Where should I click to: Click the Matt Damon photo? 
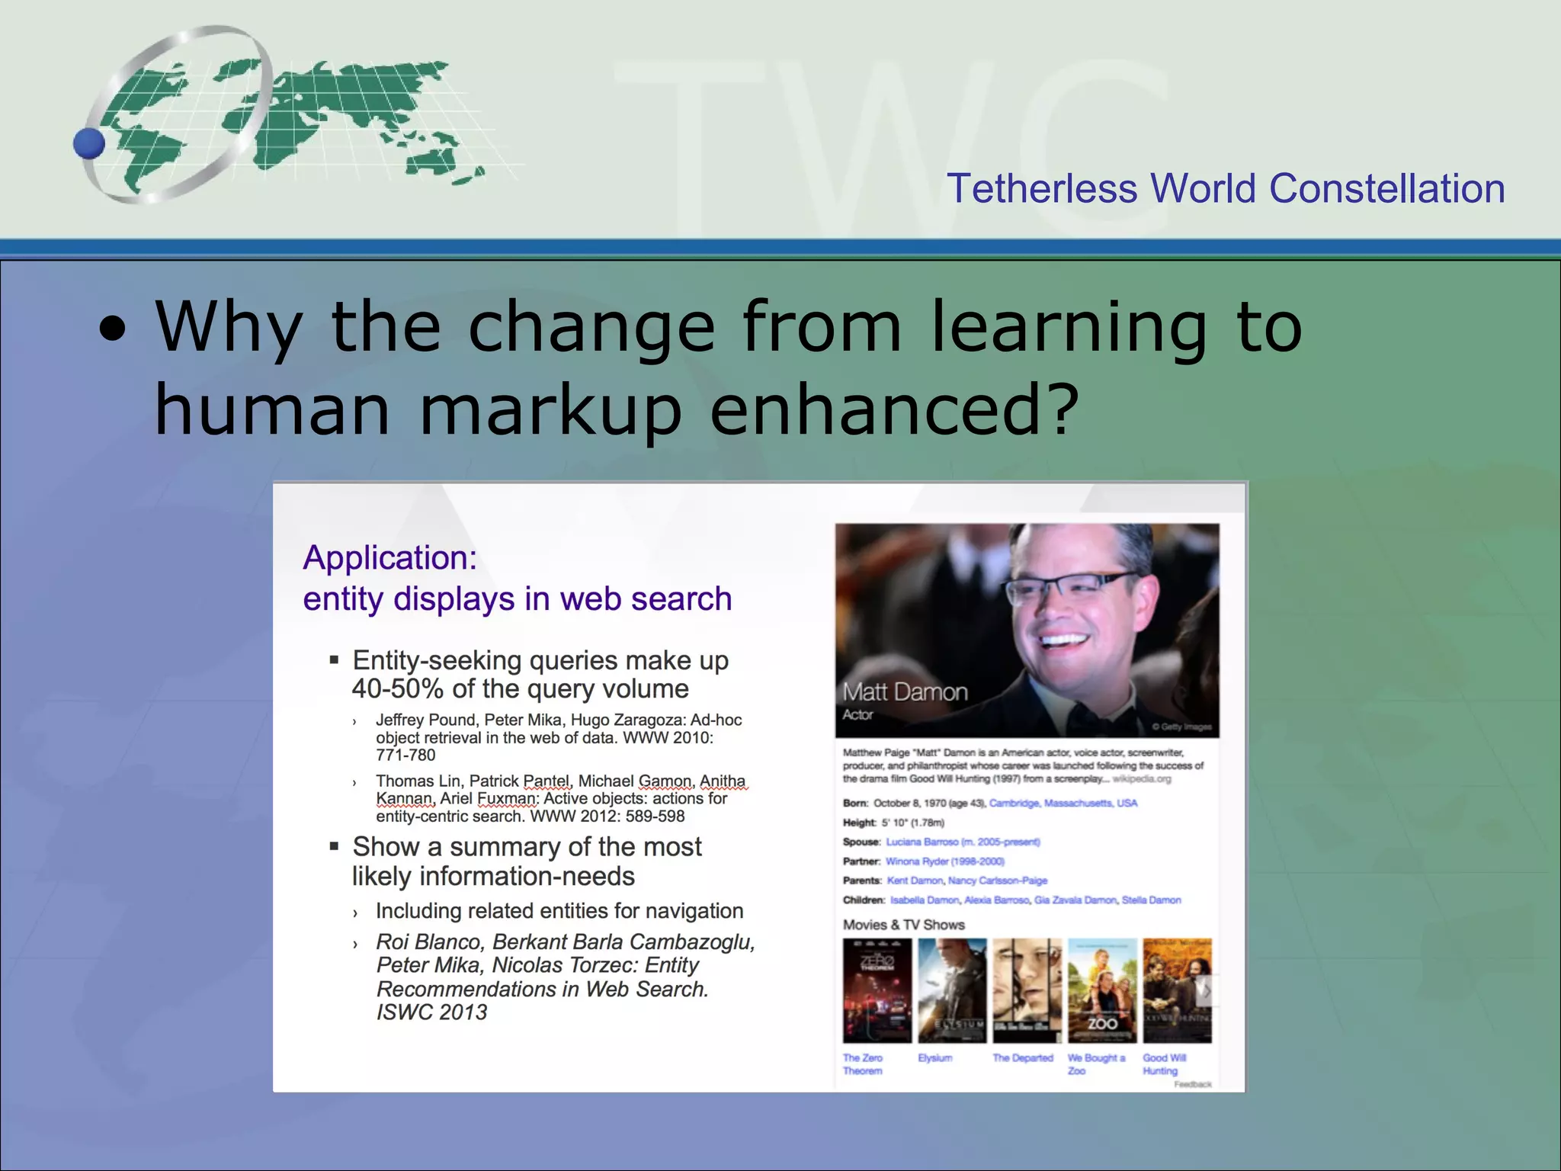1027,630
